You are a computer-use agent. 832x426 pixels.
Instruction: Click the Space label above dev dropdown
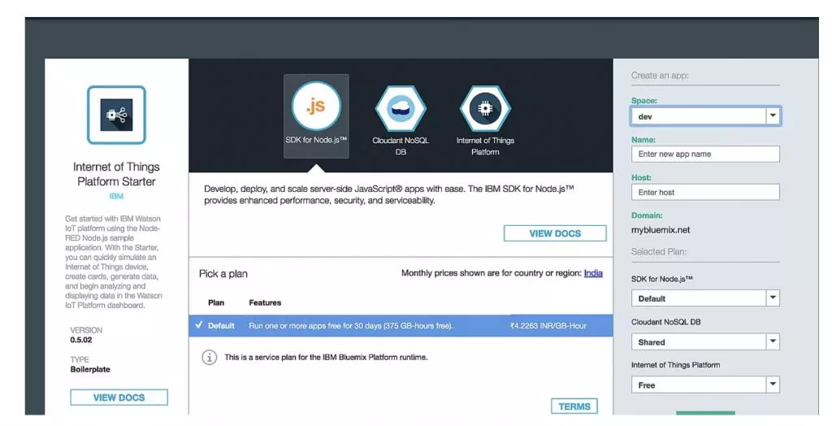(643, 100)
